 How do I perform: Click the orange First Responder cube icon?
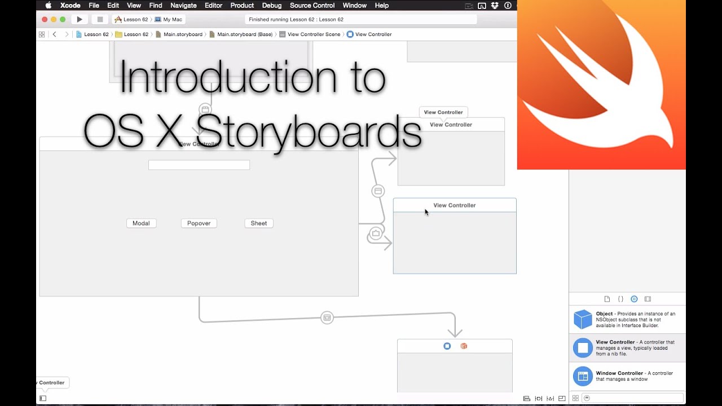pyautogui.click(x=464, y=346)
